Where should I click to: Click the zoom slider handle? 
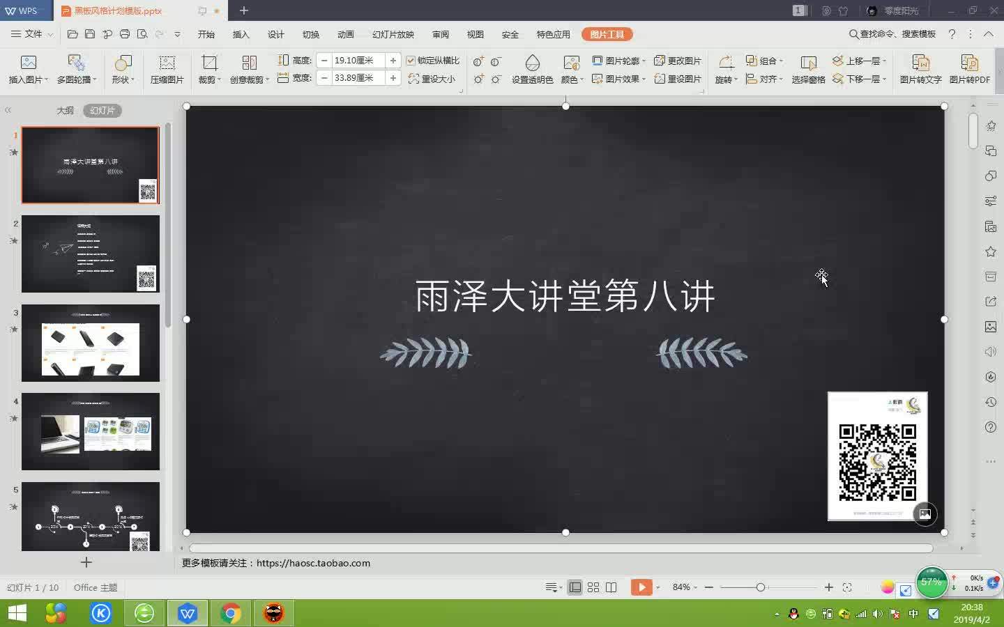coord(761,587)
